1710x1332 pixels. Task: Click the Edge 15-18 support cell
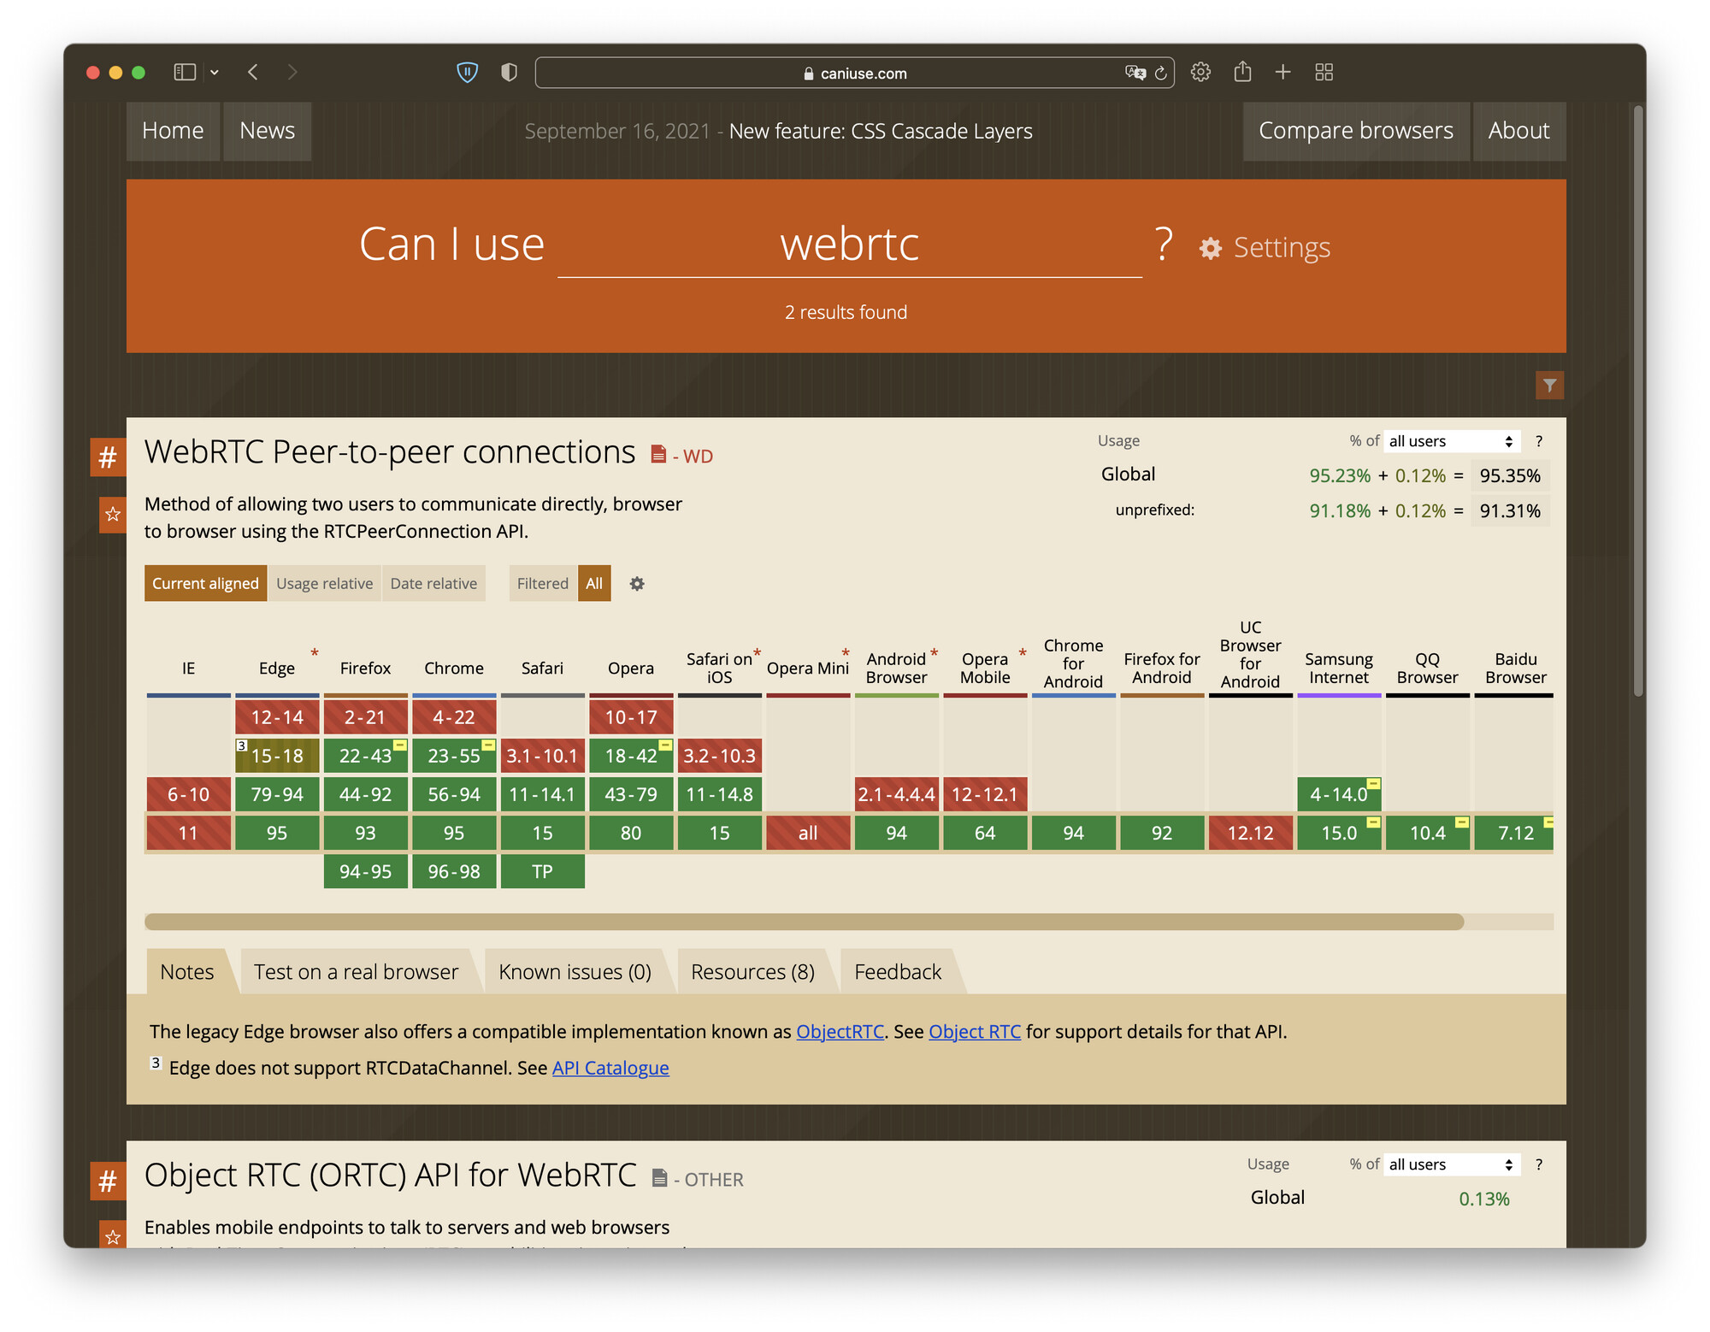tap(277, 756)
